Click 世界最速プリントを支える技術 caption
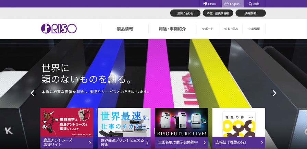 click(122, 142)
